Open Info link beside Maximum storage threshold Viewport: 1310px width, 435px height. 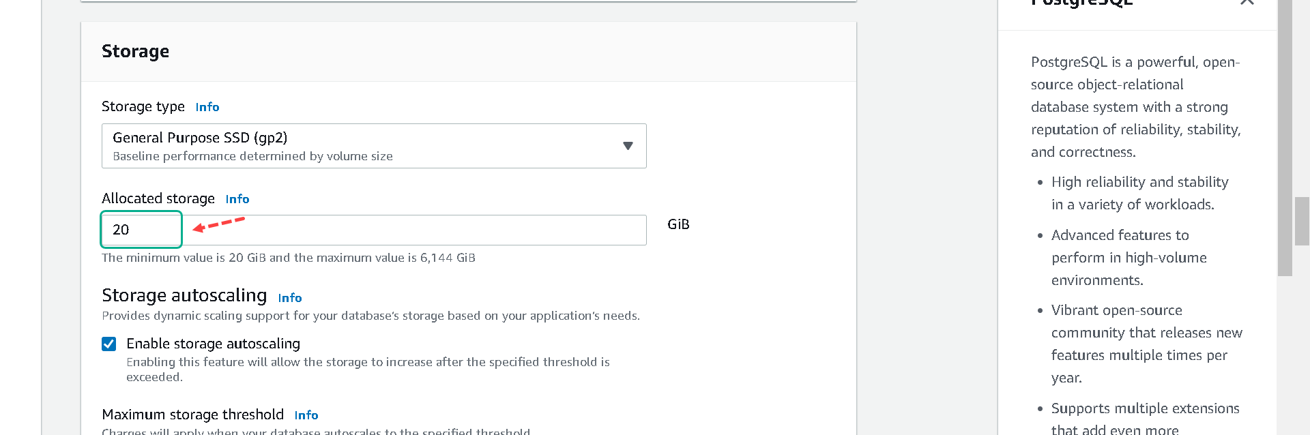(x=306, y=415)
